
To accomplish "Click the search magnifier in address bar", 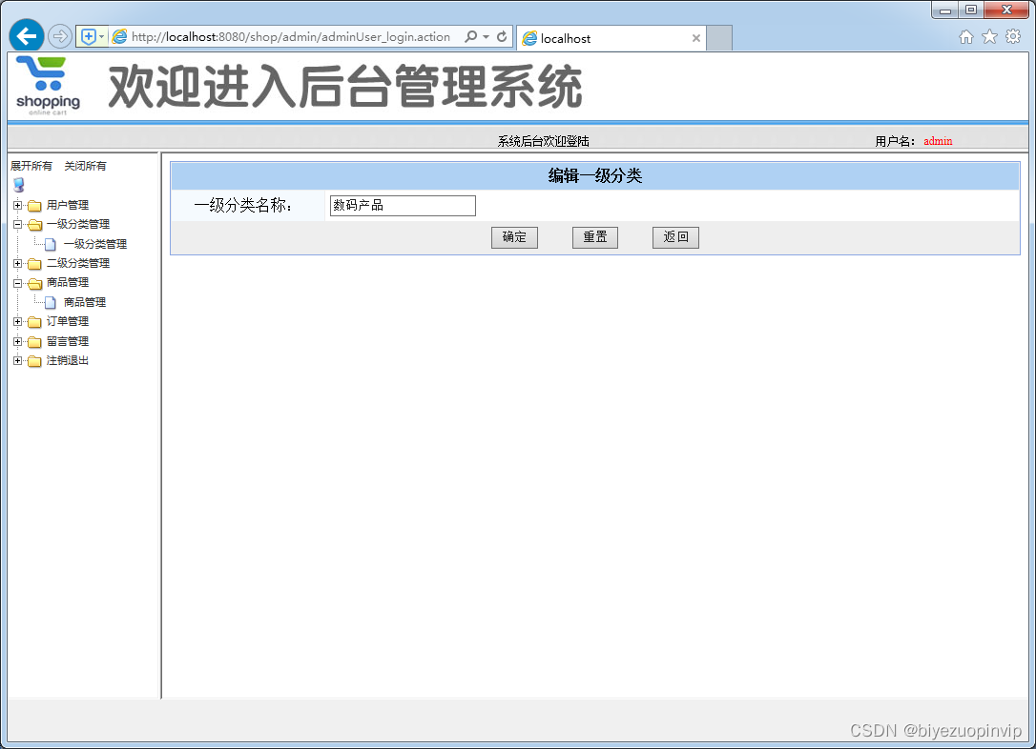I will [470, 36].
